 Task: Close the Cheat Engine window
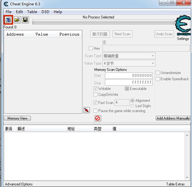[x=184, y=3]
